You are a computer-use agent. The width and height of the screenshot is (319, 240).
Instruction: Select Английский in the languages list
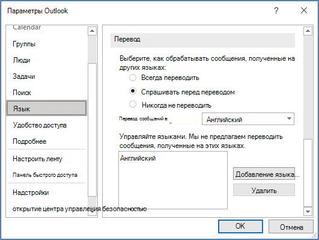(138, 158)
